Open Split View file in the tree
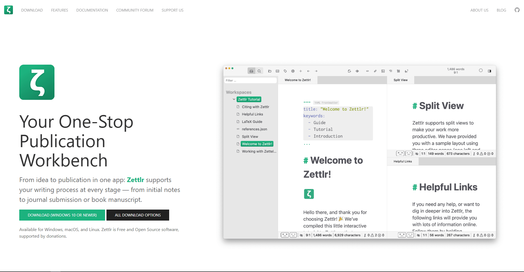524x272 pixels. (250, 136)
